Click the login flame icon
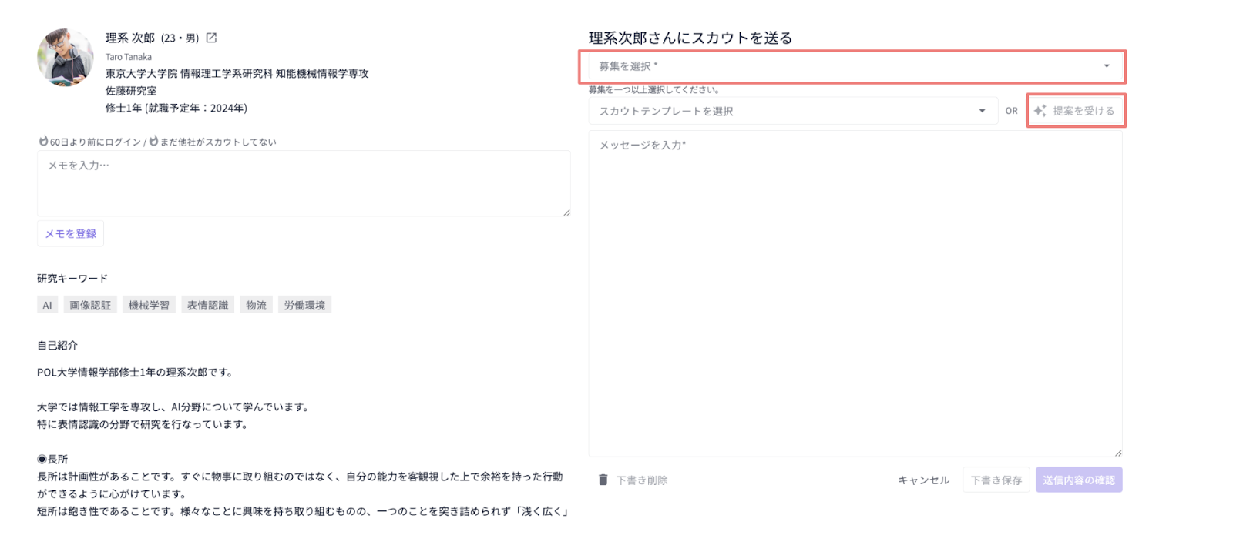The image size is (1233, 542). click(x=43, y=142)
